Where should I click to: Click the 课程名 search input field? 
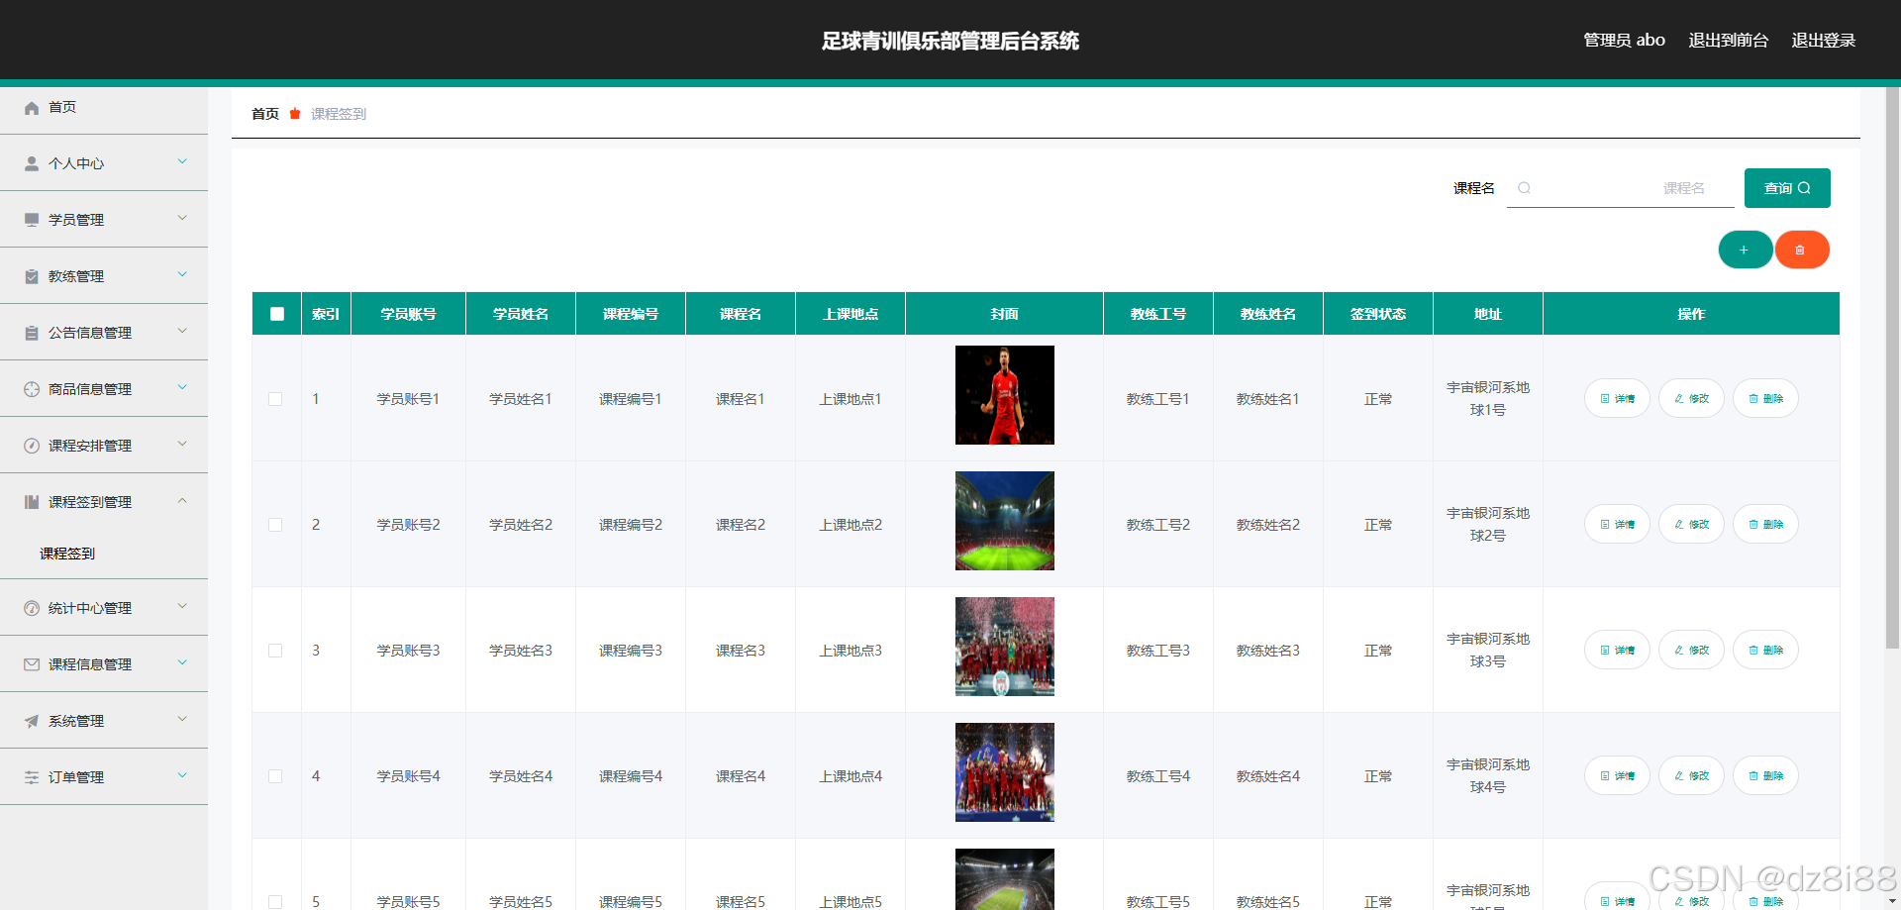1619,187
